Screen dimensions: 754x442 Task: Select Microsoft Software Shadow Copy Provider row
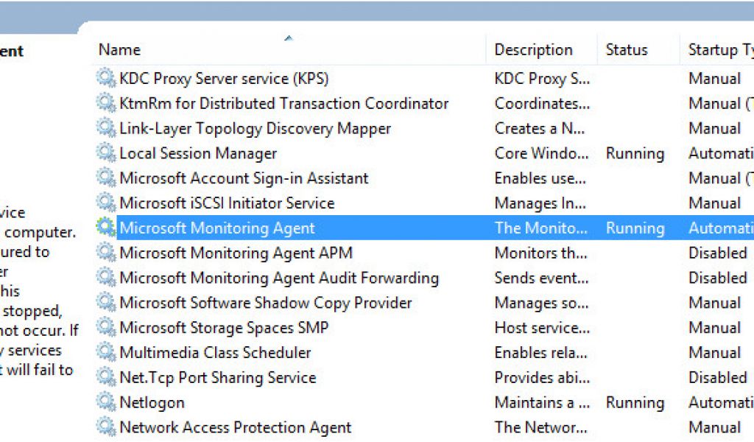265,303
